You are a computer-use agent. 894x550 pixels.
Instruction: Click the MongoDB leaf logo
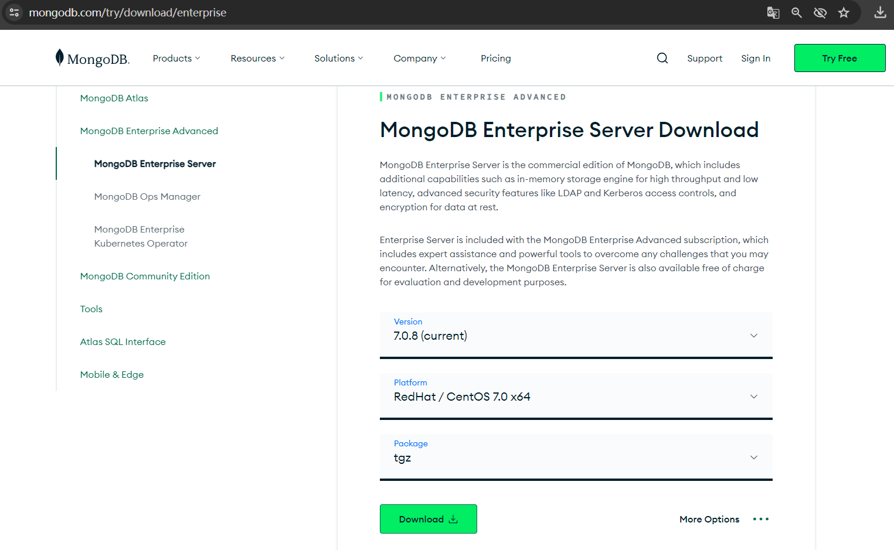(x=92, y=58)
